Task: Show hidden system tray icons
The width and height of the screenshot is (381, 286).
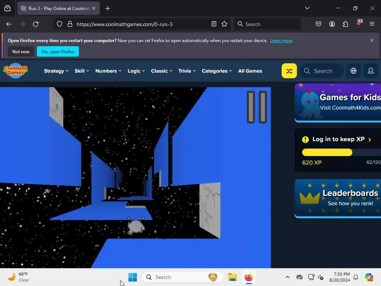Action: point(288,277)
